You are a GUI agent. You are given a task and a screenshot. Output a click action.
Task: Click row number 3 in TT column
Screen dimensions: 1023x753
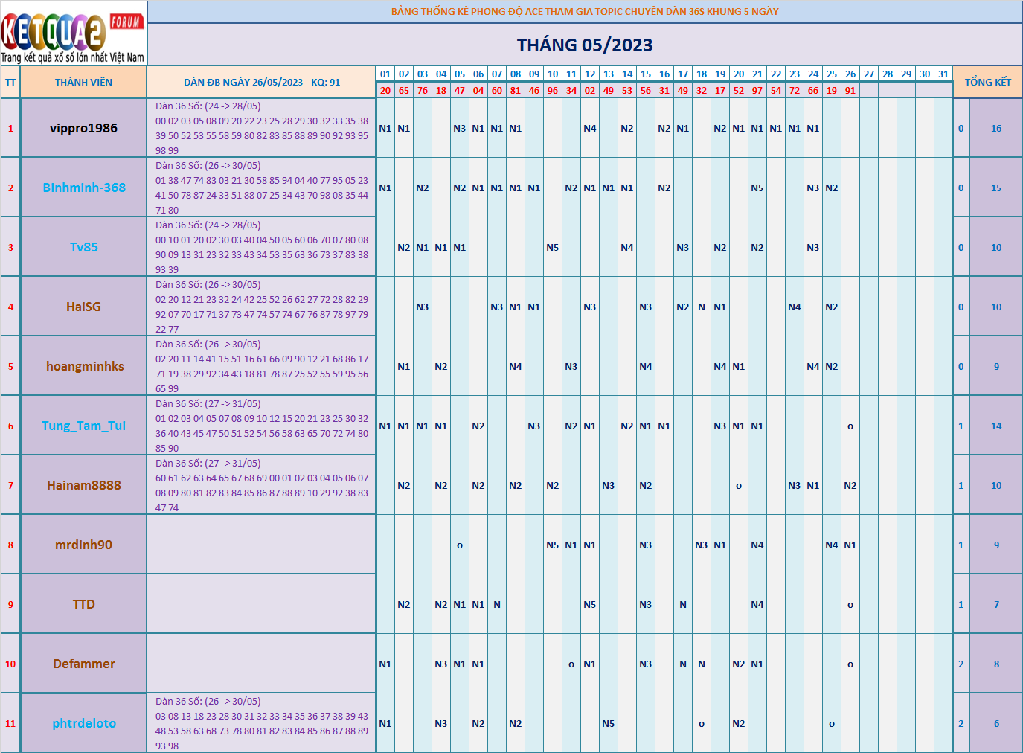(10, 247)
